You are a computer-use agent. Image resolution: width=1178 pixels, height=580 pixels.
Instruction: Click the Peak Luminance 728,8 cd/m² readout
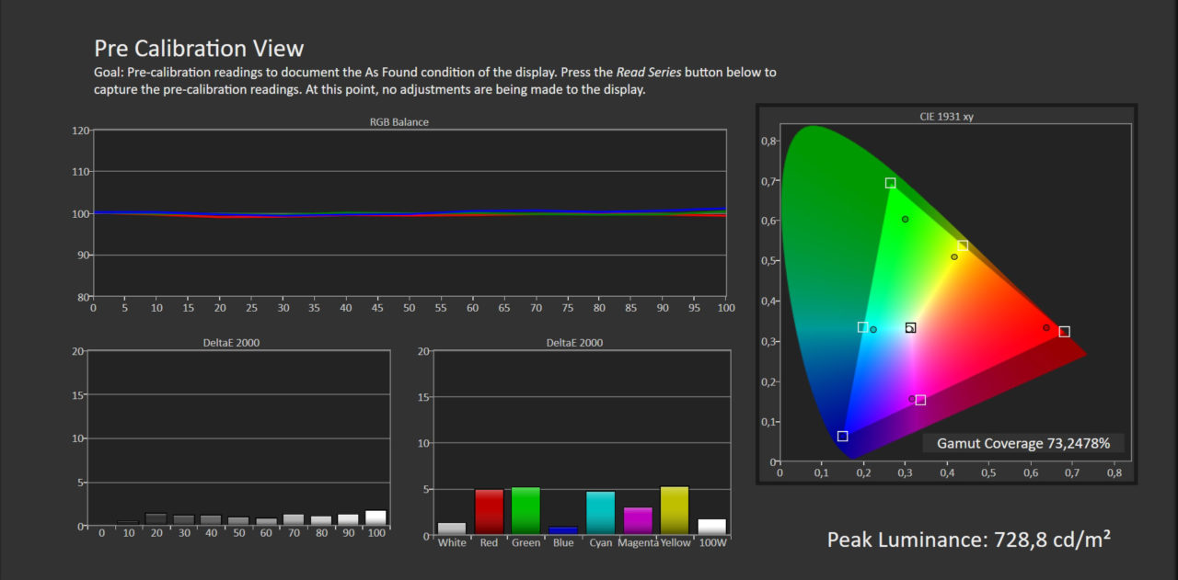click(x=968, y=540)
